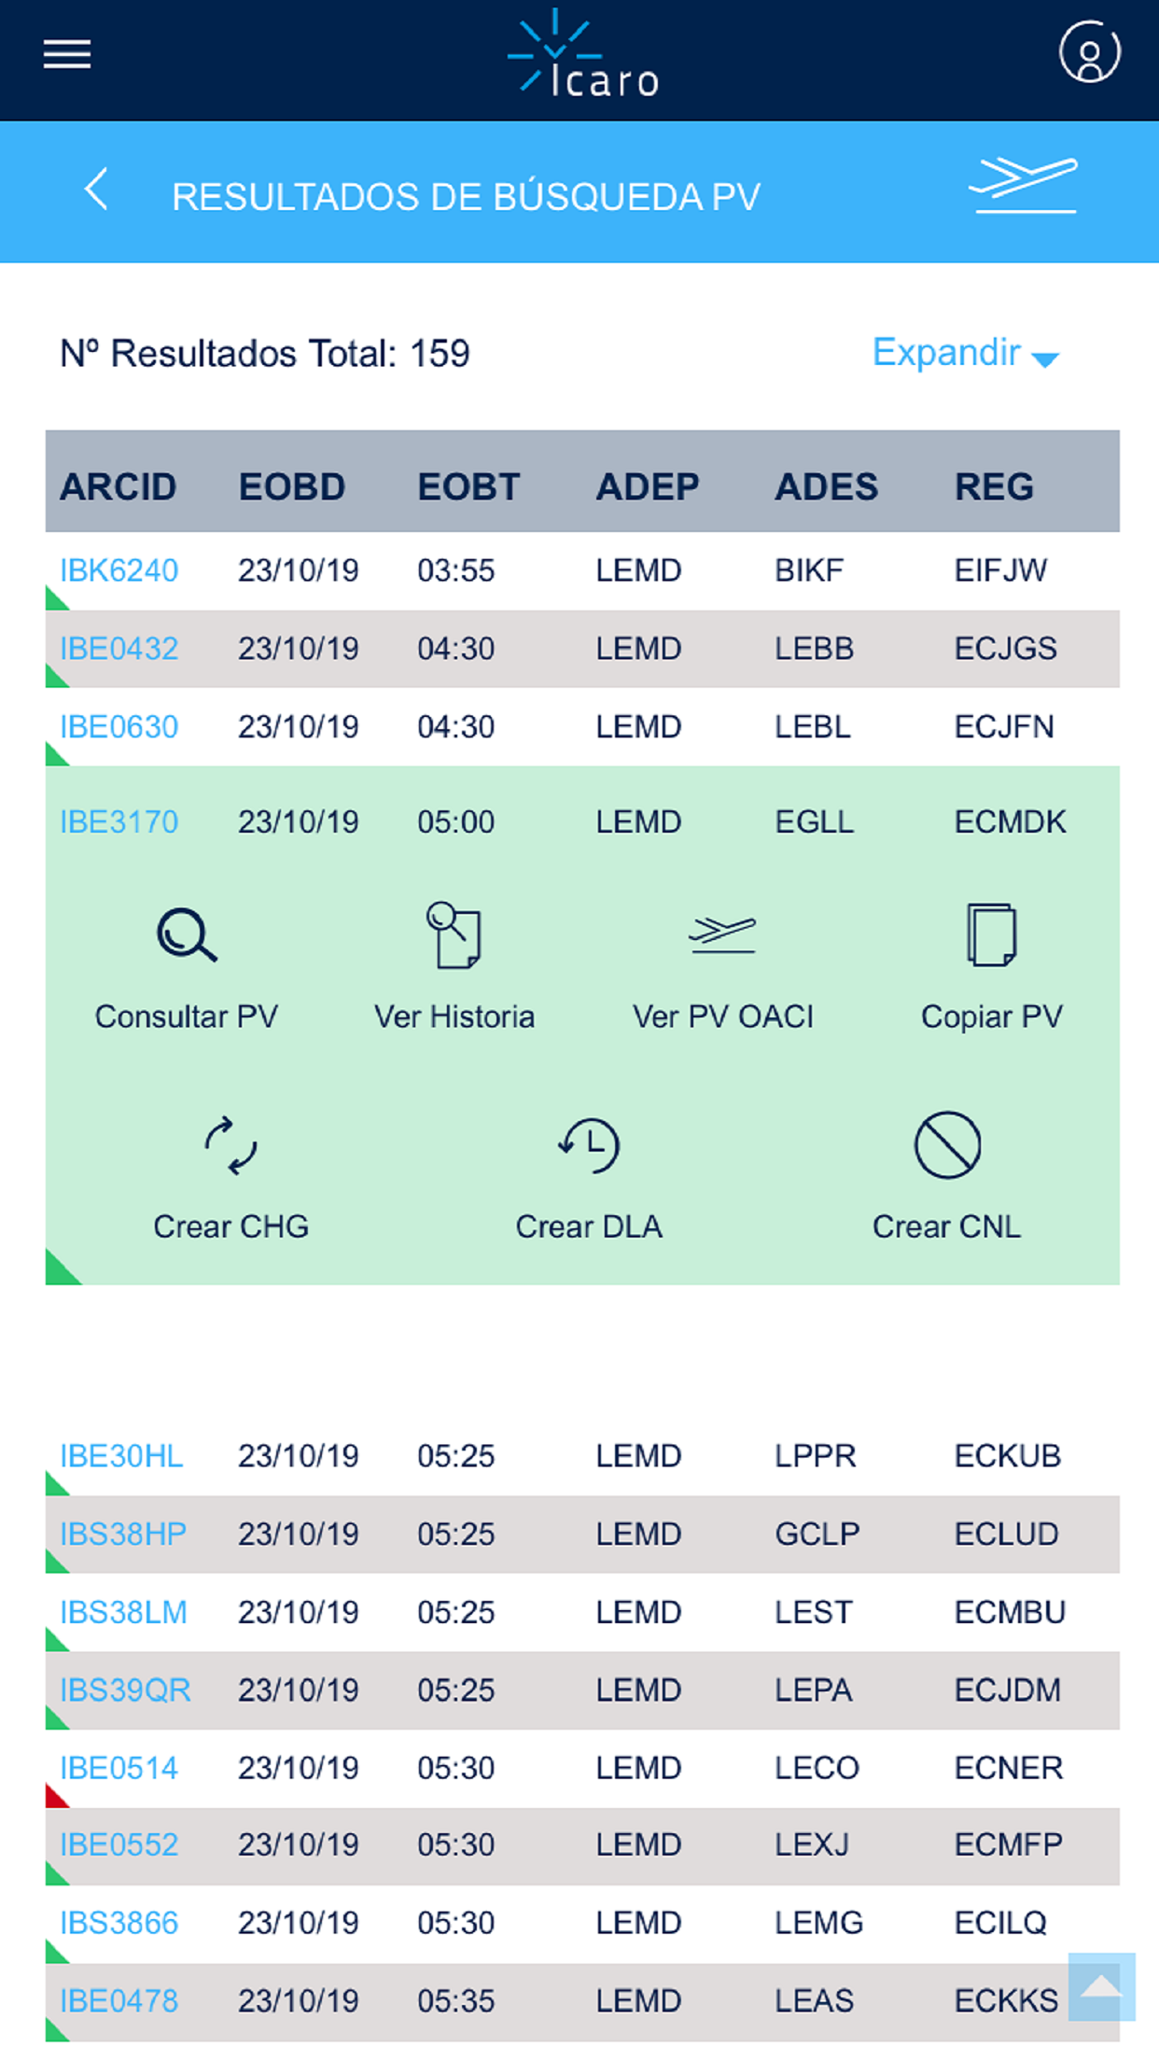
Task: Select the Copiar PV icon
Action: point(991,934)
